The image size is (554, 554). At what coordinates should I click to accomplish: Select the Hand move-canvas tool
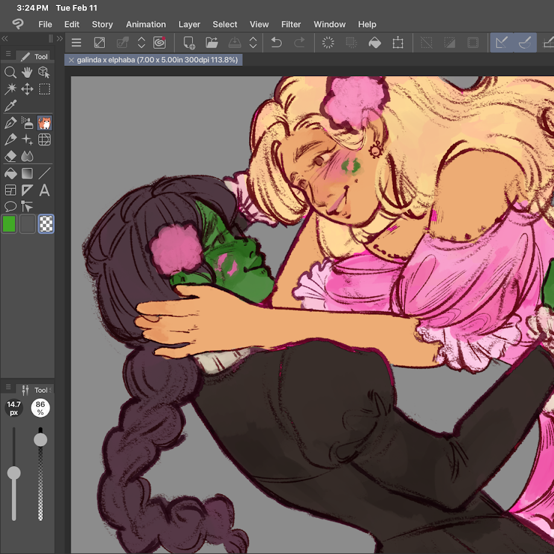pyautogui.click(x=27, y=72)
